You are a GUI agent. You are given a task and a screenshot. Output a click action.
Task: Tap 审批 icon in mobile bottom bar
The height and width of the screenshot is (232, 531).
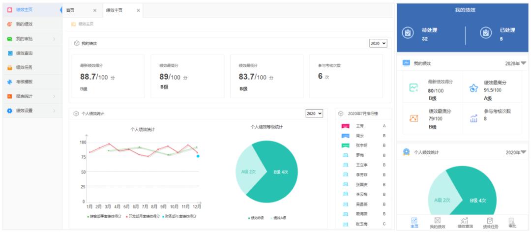[x=512, y=222]
